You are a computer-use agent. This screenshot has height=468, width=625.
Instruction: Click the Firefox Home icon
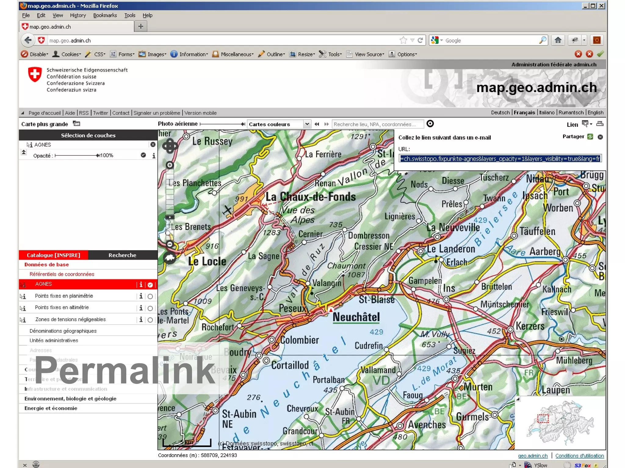click(558, 40)
